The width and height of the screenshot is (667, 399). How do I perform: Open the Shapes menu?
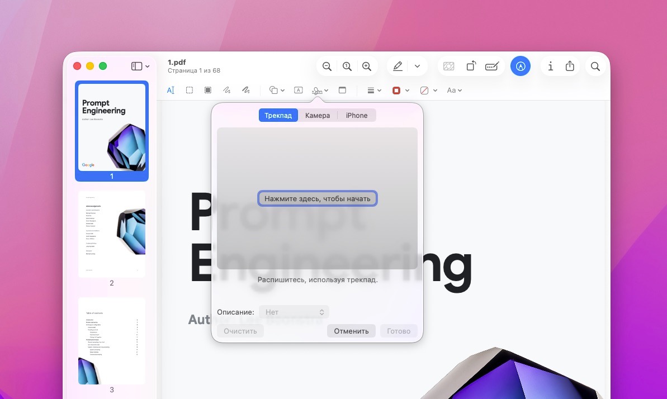click(277, 90)
